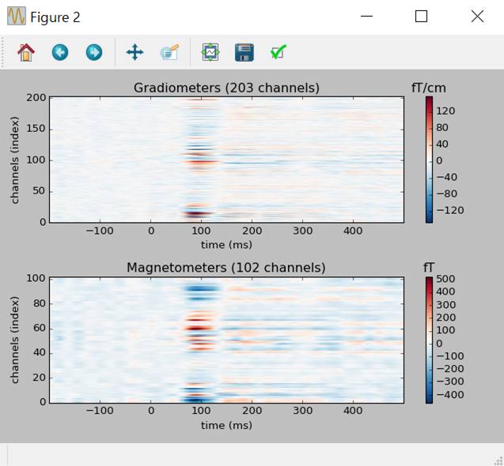
Task: Click the Home reset view icon
Action: (26, 52)
